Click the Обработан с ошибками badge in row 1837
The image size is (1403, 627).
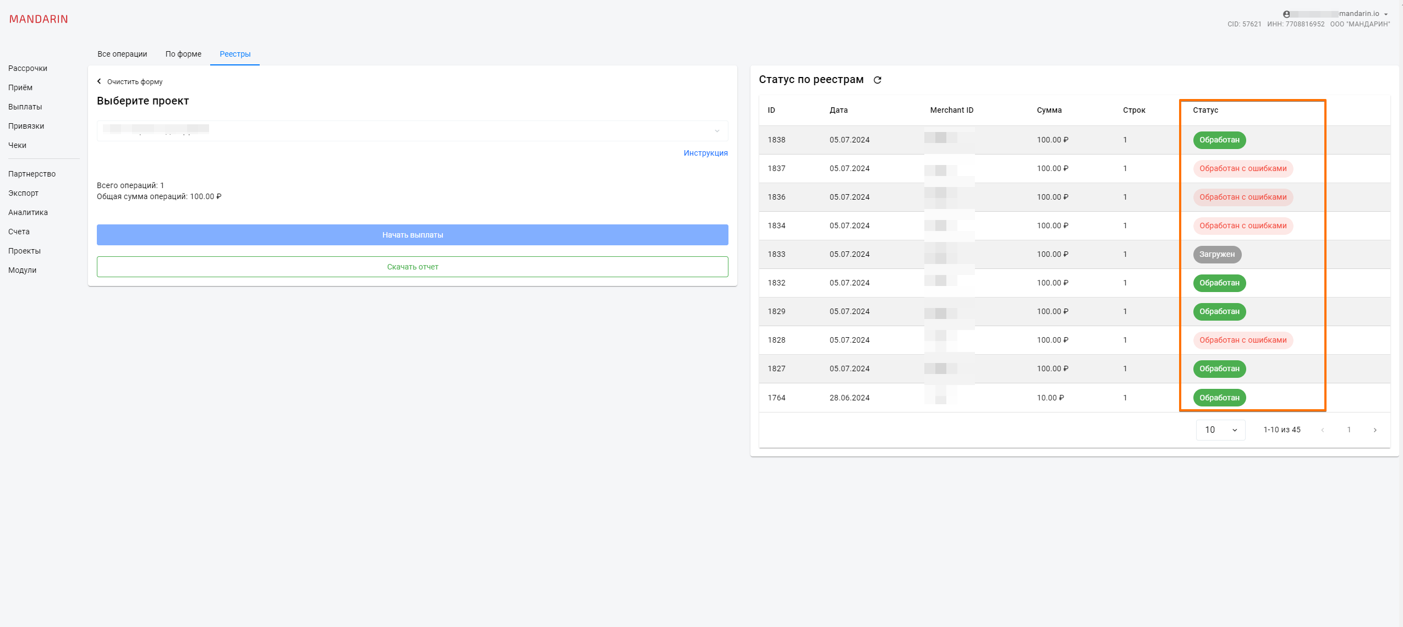click(x=1242, y=168)
